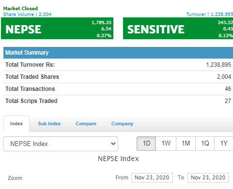The image size is (233, 189).
Task: Click the From date field
Action: click(152, 178)
